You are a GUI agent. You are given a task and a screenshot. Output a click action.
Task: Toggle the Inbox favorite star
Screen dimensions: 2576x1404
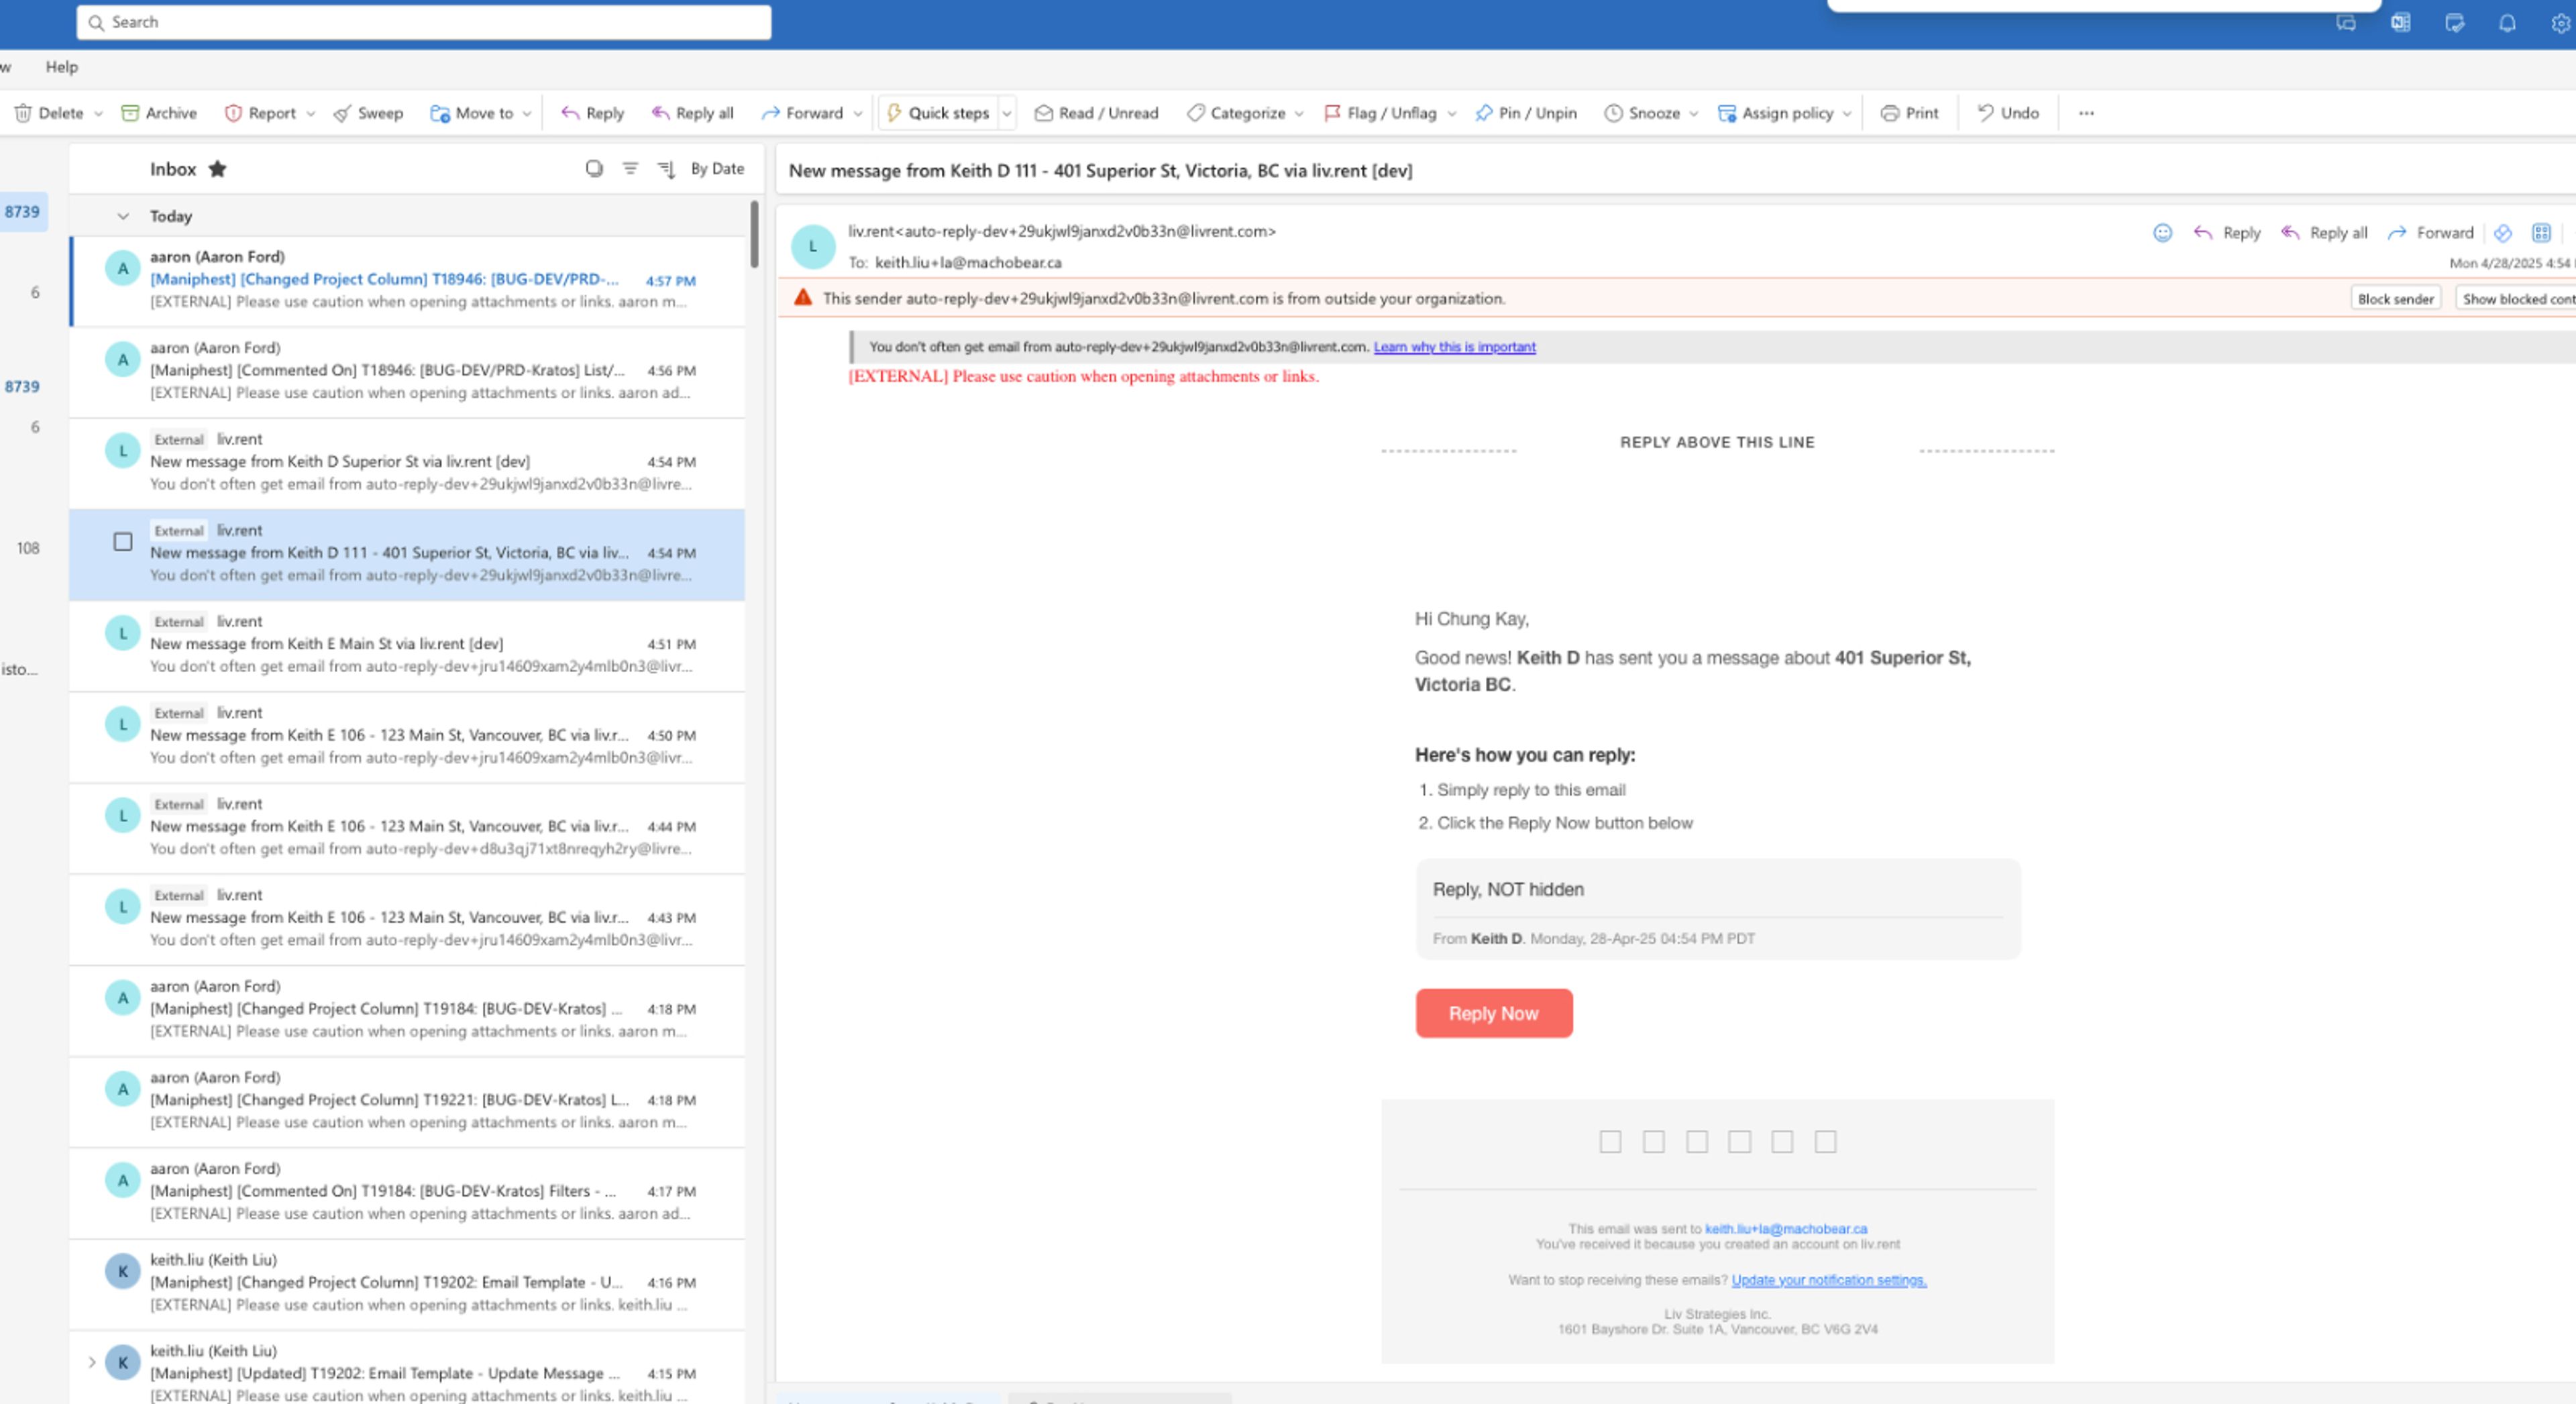(217, 169)
